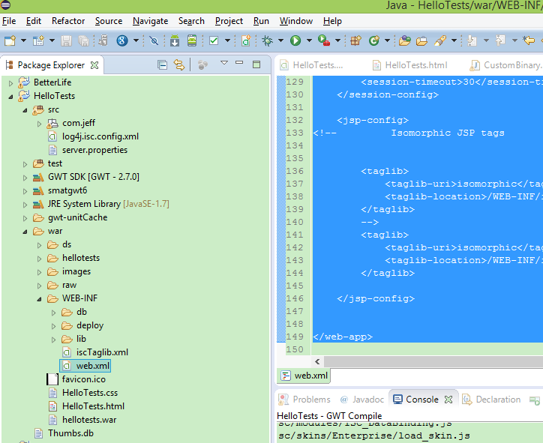This screenshot has width=543, height=443.
Task: Click the Run External Tools icon
Action: click(x=323, y=40)
